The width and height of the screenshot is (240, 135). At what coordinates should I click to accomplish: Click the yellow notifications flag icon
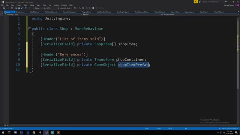pos(196,1)
